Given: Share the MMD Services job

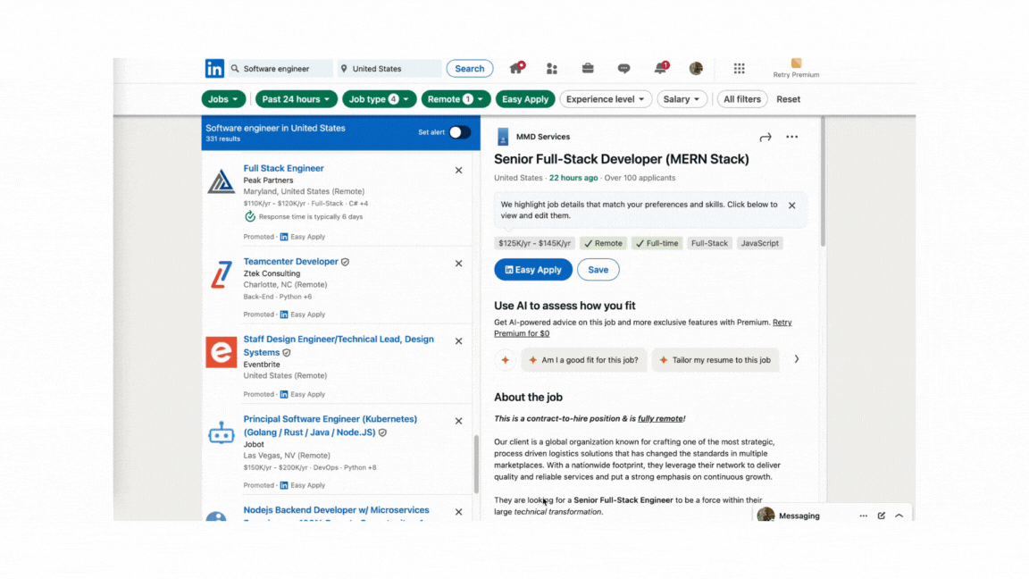Looking at the screenshot, I should [765, 138].
